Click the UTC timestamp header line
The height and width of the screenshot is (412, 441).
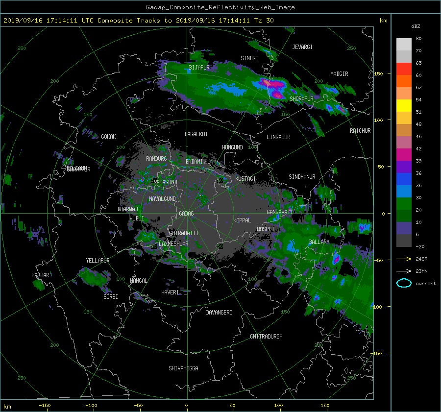(x=138, y=21)
